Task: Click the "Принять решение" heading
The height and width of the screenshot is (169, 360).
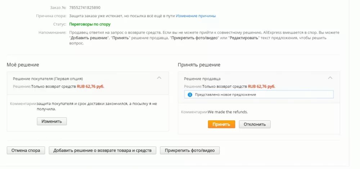Action: [199, 65]
